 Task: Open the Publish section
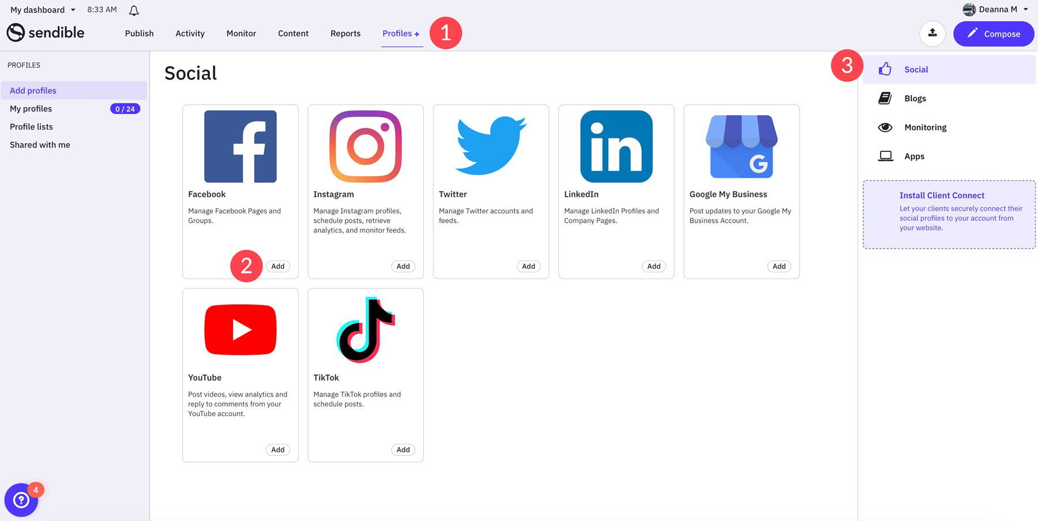138,33
